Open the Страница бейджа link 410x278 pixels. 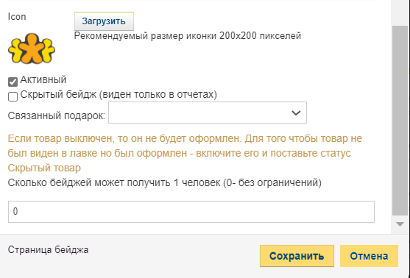coord(48,250)
